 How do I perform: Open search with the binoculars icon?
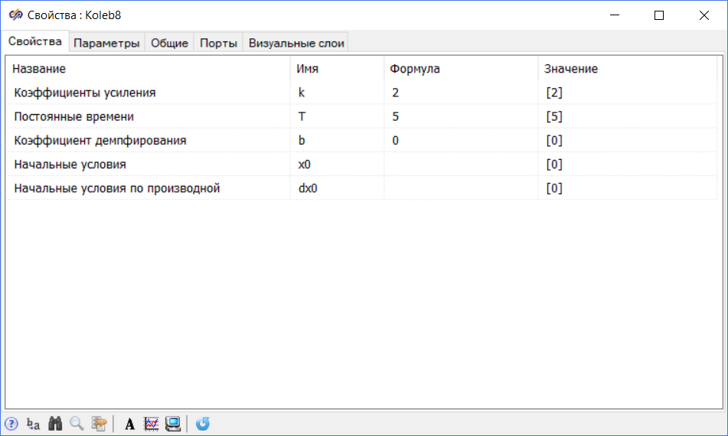coord(54,423)
